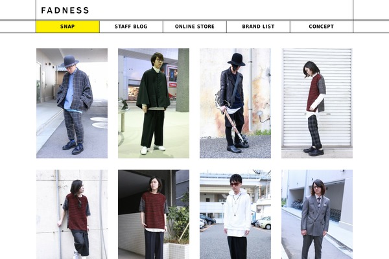
Task: Open snap of red striped top by plants
Action: (x=154, y=214)
